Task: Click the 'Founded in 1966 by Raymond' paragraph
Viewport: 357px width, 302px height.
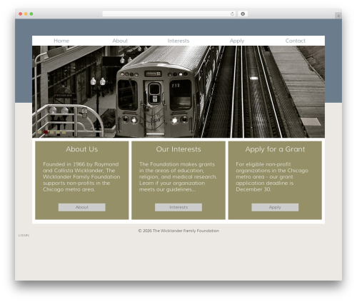Action: (x=81, y=177)
